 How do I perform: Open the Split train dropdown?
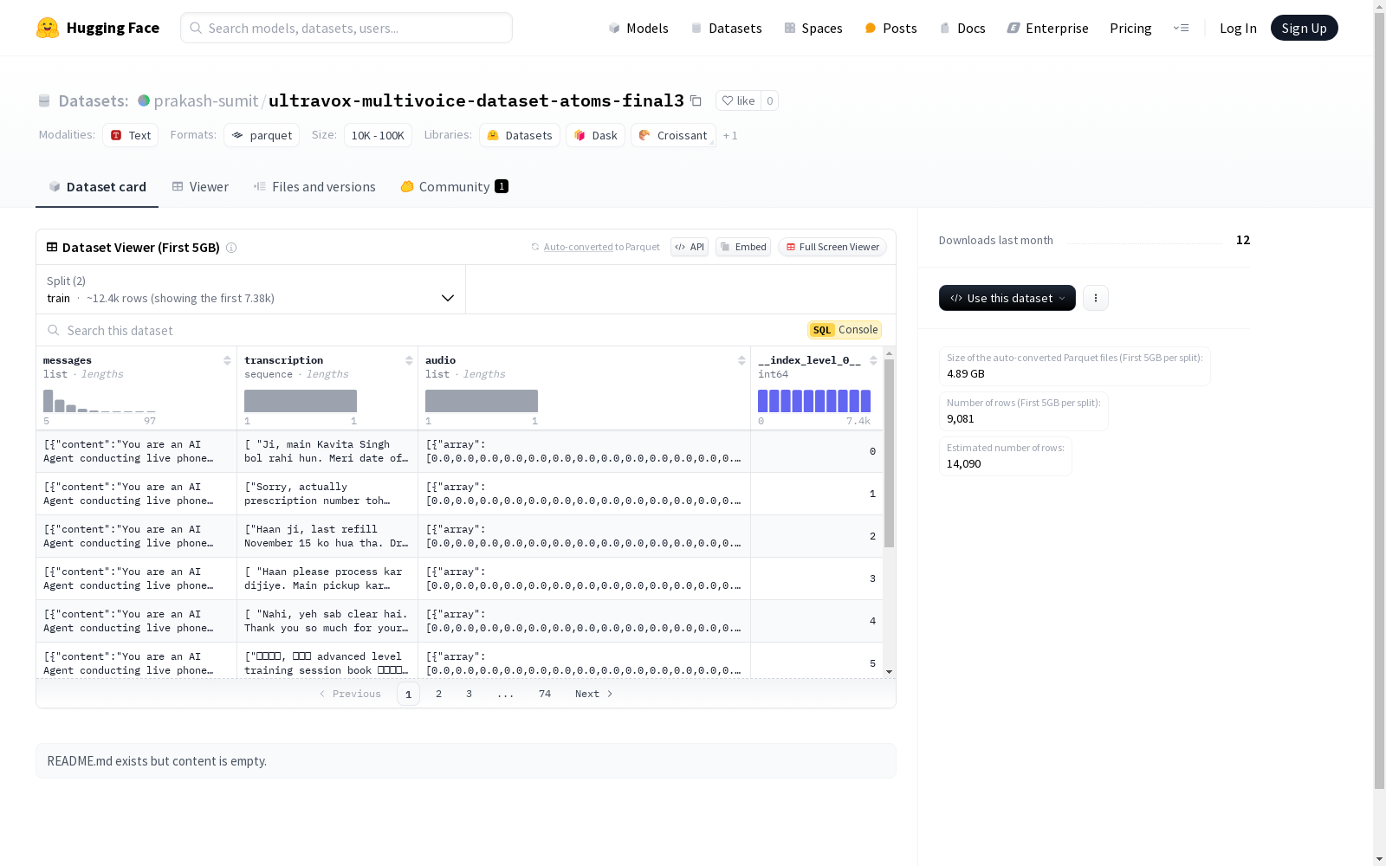coord(251,289)
